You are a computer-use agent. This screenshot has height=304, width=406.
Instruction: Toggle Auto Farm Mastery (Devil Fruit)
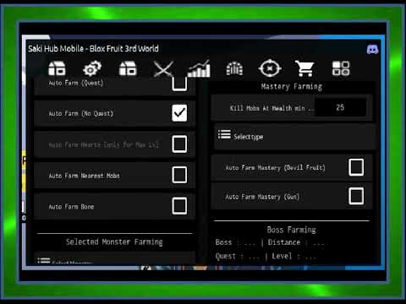(x=356, y=167)
